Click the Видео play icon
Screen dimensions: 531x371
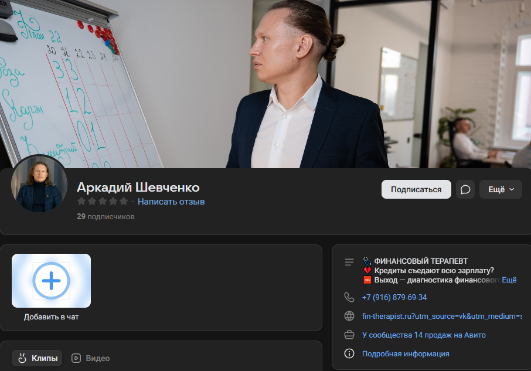coord(76,358)
